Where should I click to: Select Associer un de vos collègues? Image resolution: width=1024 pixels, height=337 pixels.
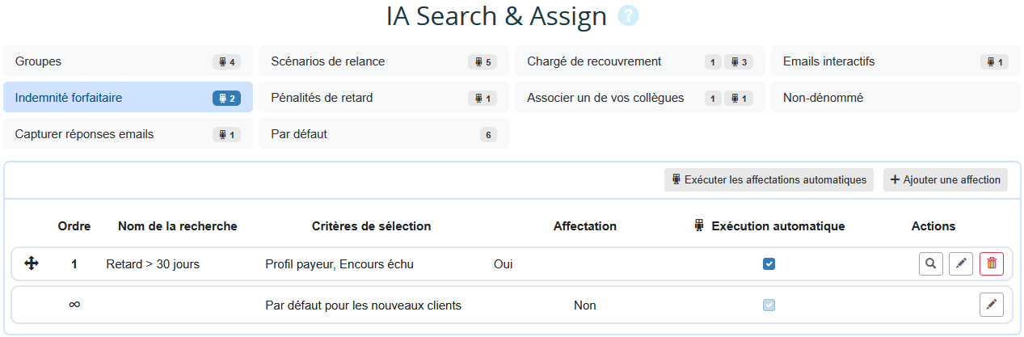(606, 98)
